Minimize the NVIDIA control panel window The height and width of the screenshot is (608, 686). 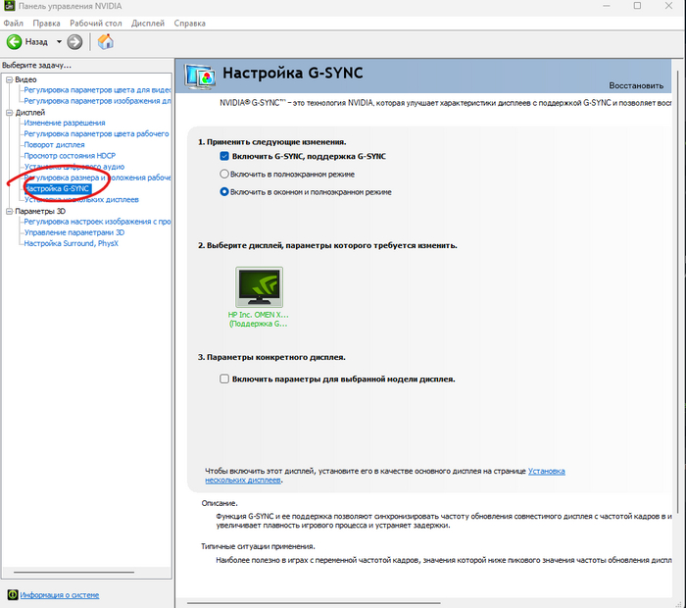click(x=607, y=6)
